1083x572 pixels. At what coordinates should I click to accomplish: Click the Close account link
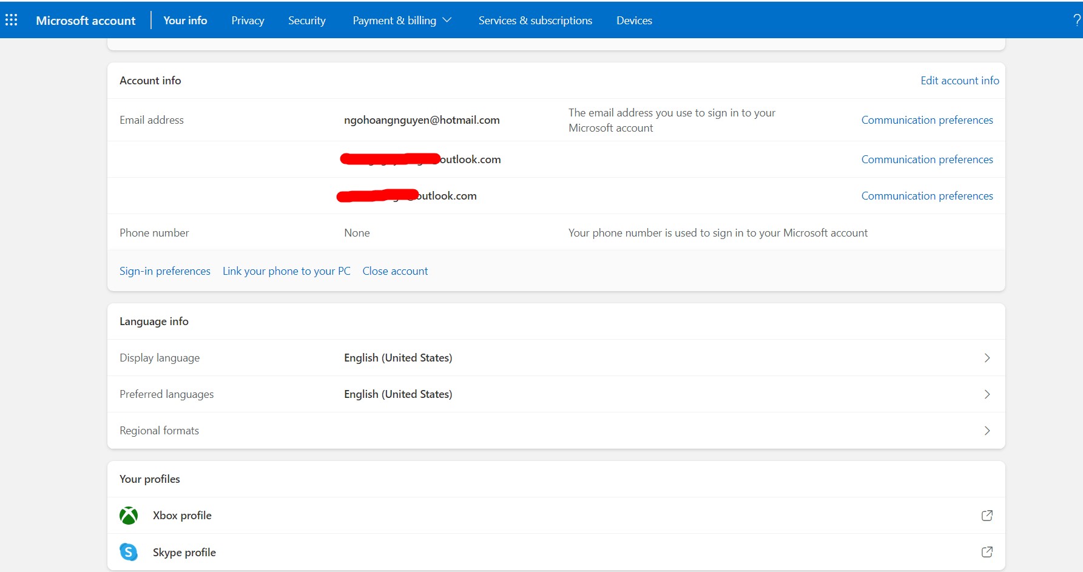tap(395, 271)
